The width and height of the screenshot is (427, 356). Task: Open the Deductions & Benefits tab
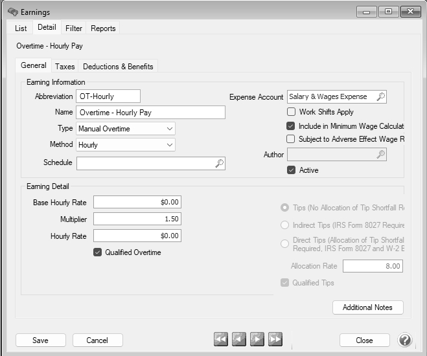point(118,67)
